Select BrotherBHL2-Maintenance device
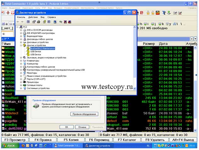 [x=43, y=48]
